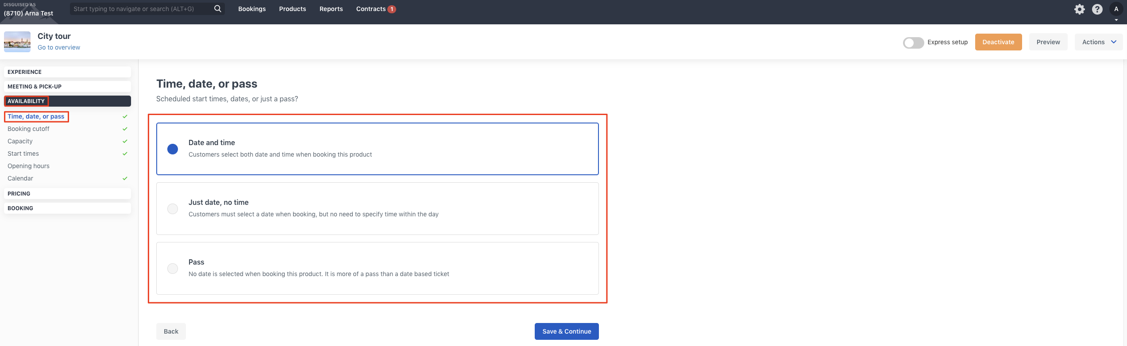
Task: Select the Date and time radio option
Action: 173,149
